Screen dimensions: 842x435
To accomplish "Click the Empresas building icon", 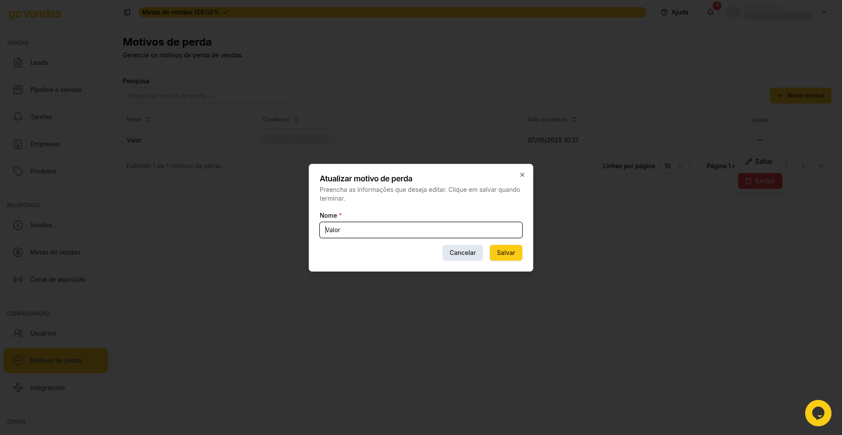I will [18, 144].
